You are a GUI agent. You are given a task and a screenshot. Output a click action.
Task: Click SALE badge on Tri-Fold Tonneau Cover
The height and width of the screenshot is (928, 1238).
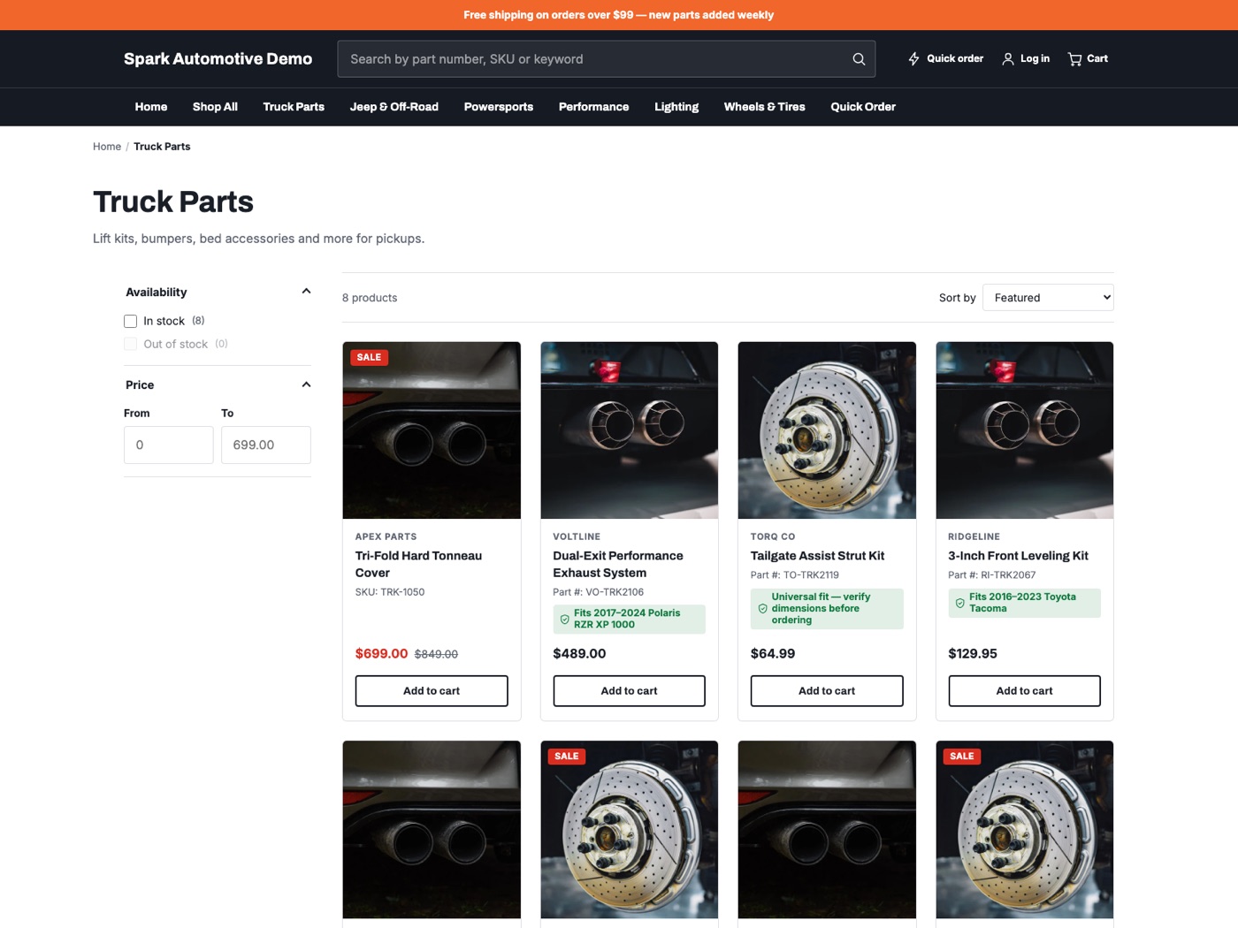370,357
